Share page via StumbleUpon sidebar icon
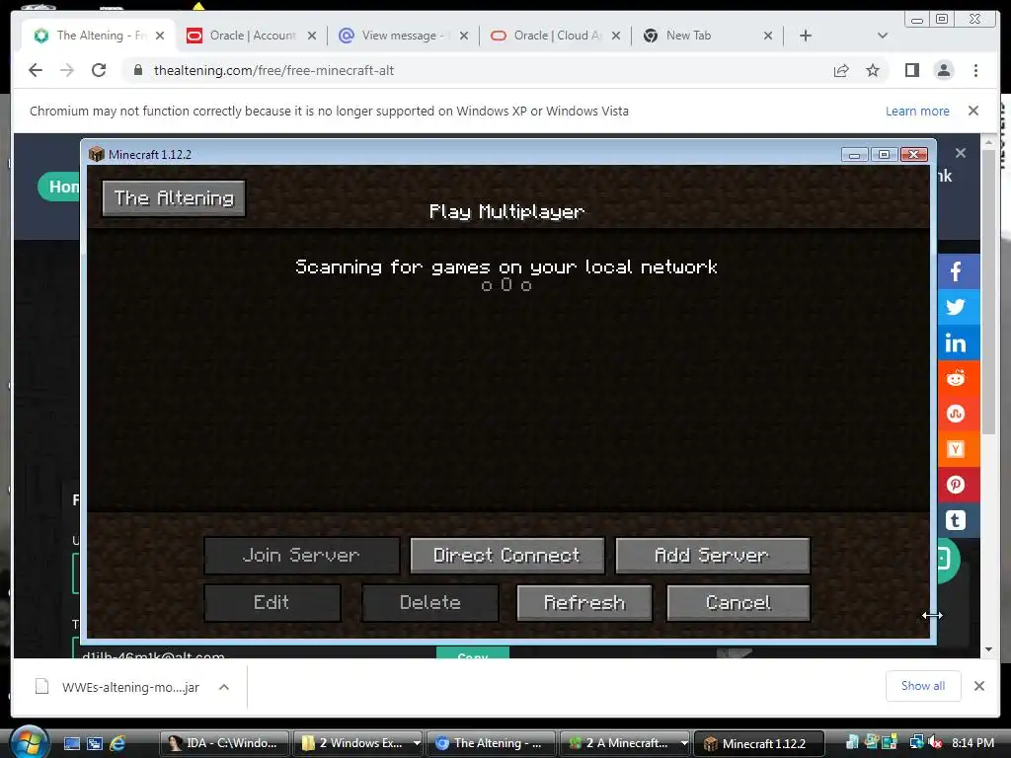Screen dimensions: 1011x758 pyautogui.click(x=957, y=414)
